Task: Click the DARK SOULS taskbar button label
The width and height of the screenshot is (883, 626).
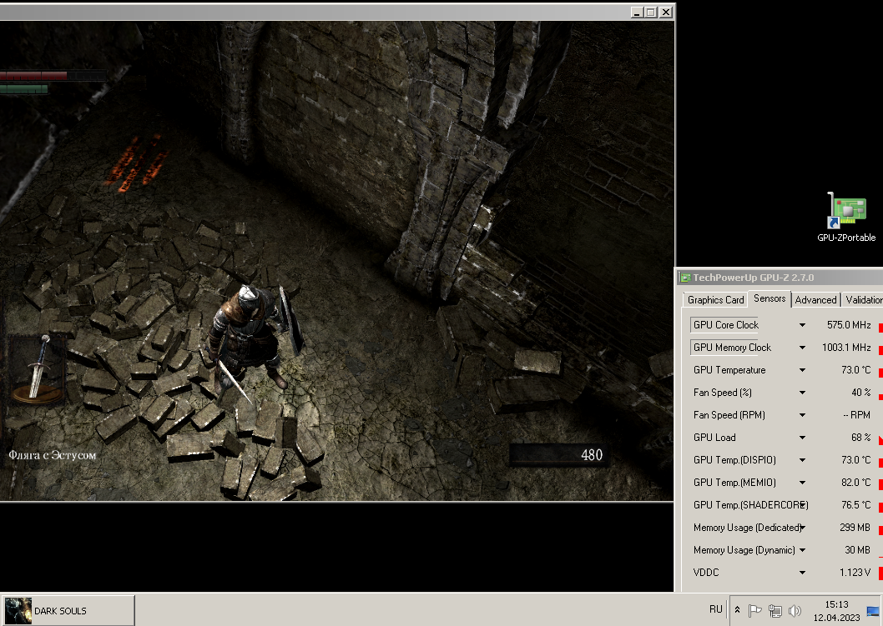Action: click(x=60, y=611)
